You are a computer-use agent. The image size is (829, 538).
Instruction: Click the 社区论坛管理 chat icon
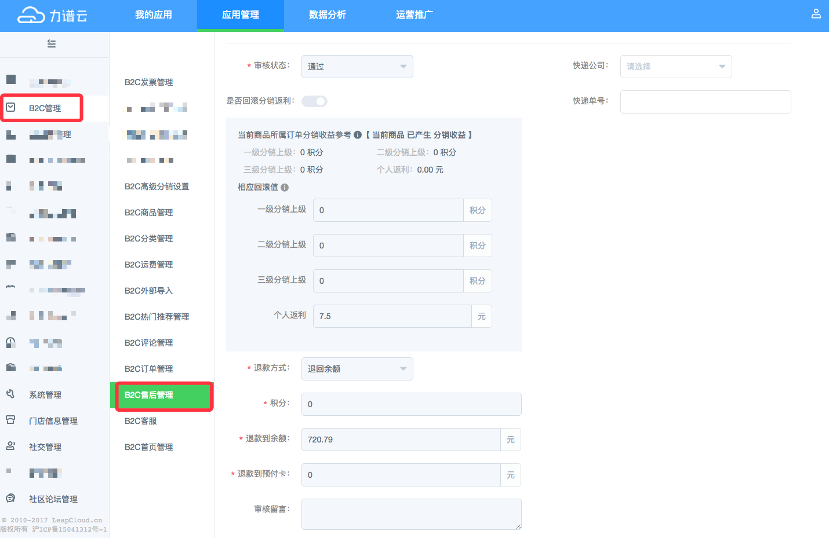click(x=10, y=498)
